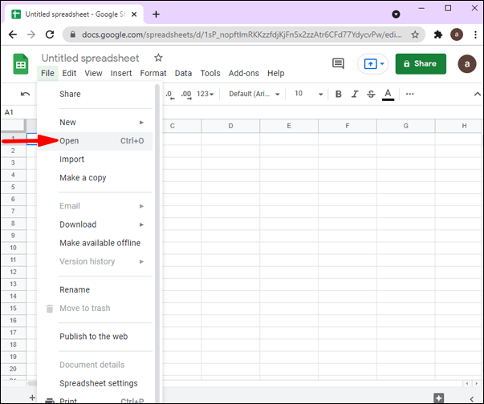Open the Insert menu

pos(121,73)
